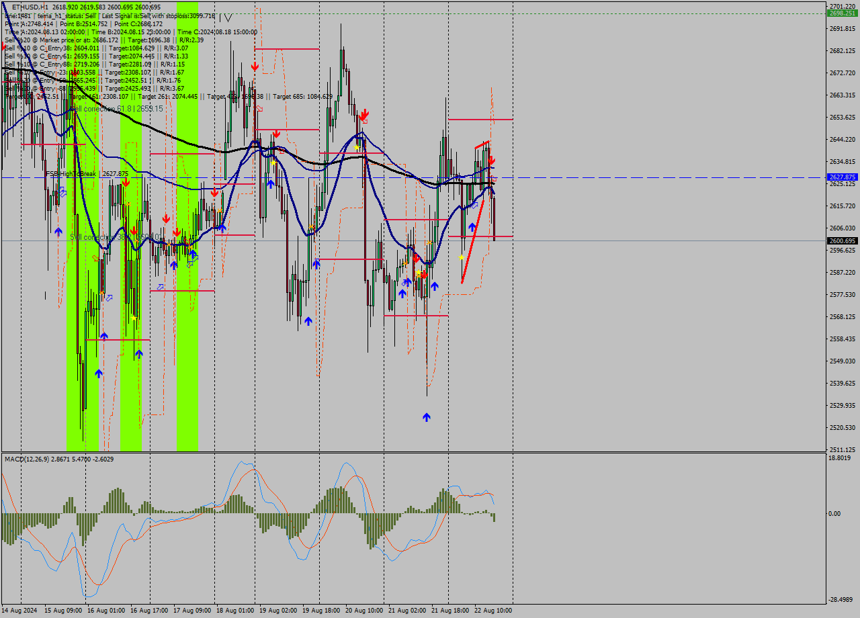Select the 'C_Entry38: 2604.011' sell line
Viewport: 860px width, 618px height.
point(97,48)
